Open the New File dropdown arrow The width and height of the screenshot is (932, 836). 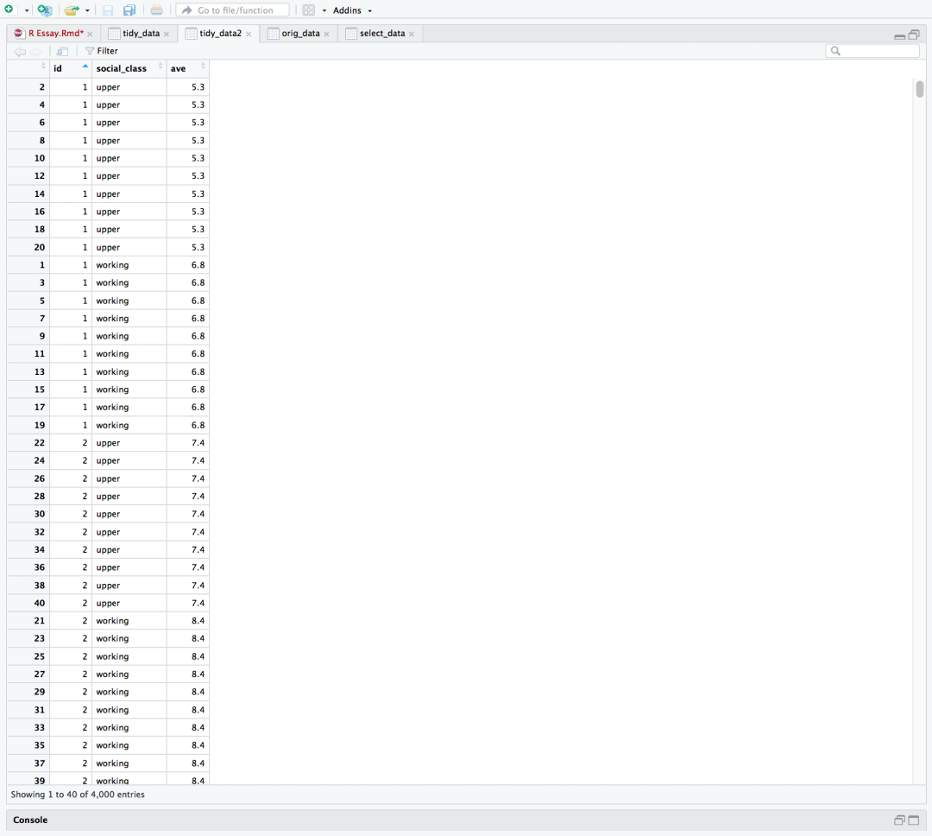[x=27, y=10]
